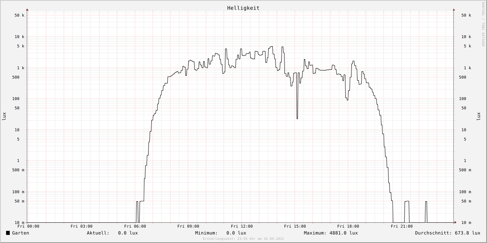Click the '500 m' label on left axis

coord(18,170)
